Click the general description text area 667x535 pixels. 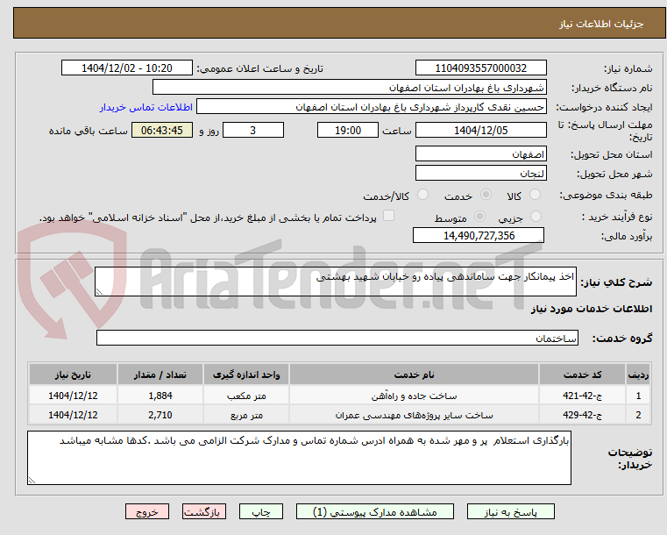point(336,282)
